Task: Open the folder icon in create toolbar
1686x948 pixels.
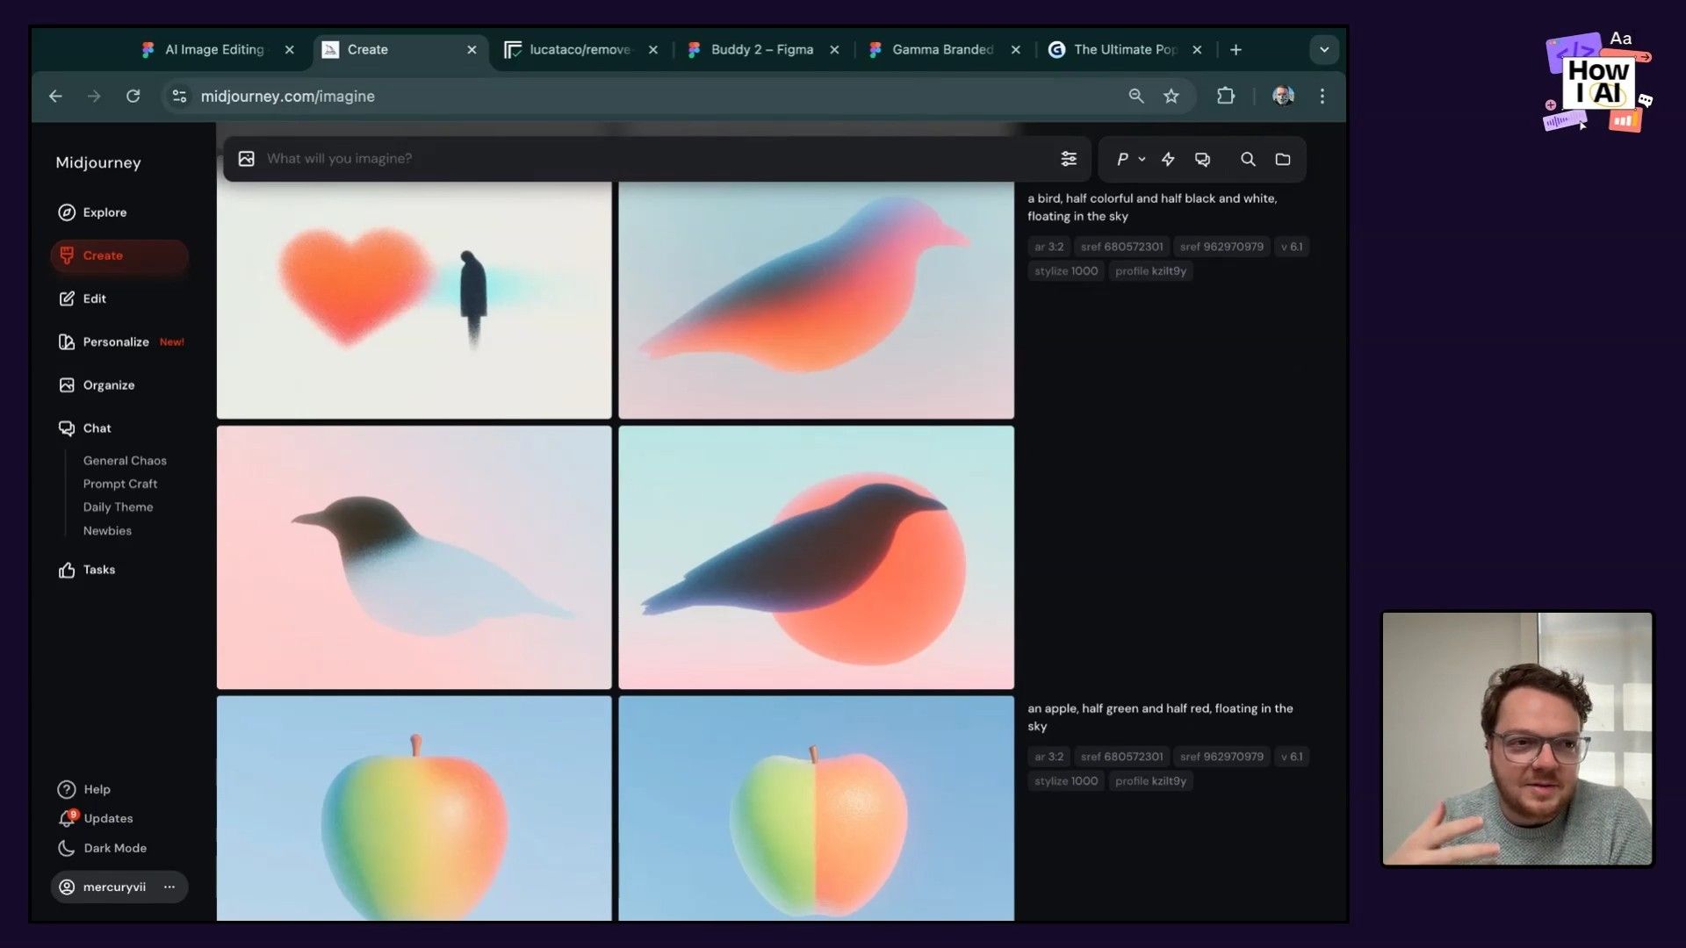Action: tap(1283, 159)
